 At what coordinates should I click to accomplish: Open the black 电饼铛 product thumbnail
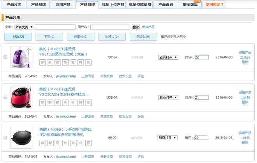click(x=21, y=138)
